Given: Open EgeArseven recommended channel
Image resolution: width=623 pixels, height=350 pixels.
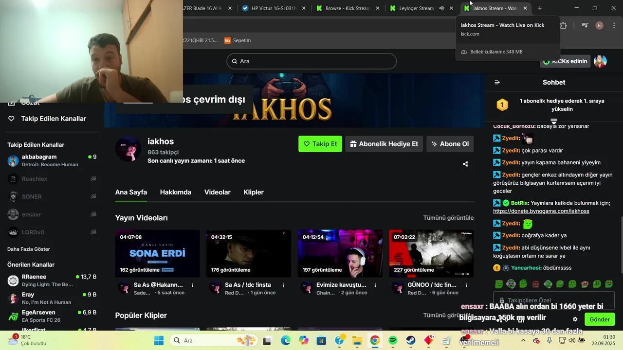Looking at the screenshot, I should coord(52,316).
